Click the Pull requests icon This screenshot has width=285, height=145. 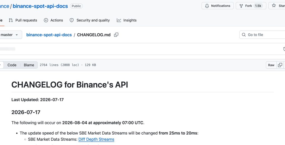[x=11, y=20]
